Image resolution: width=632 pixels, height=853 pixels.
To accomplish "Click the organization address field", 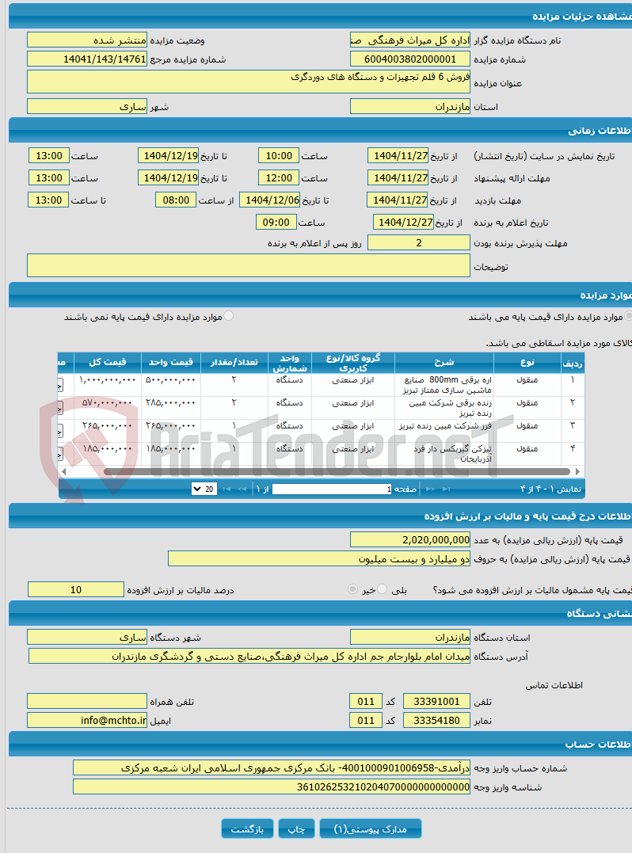I will click(x=249, y=656).
